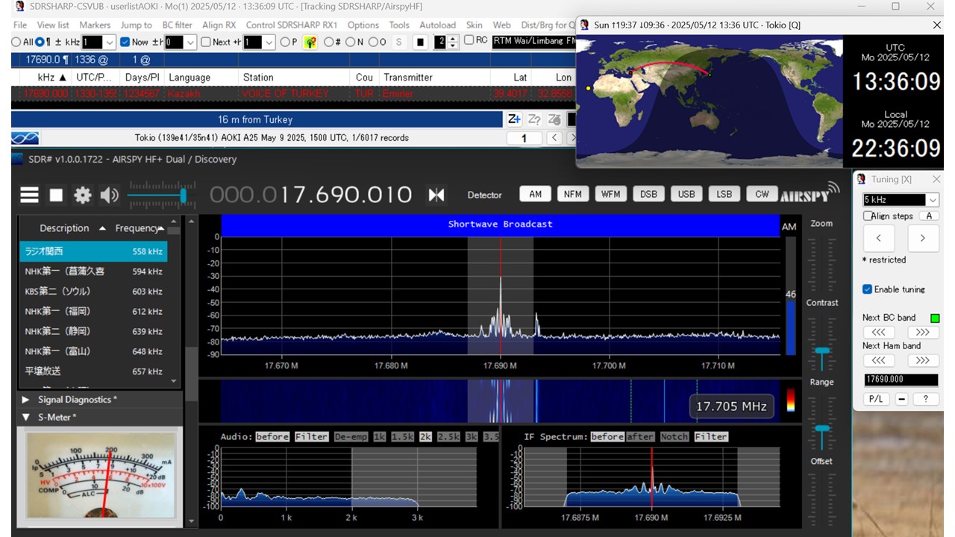Image resolution: width=955 pixels, height=537 pixels.
Task: Tune up one step with the > button
Action: point(923,238)
